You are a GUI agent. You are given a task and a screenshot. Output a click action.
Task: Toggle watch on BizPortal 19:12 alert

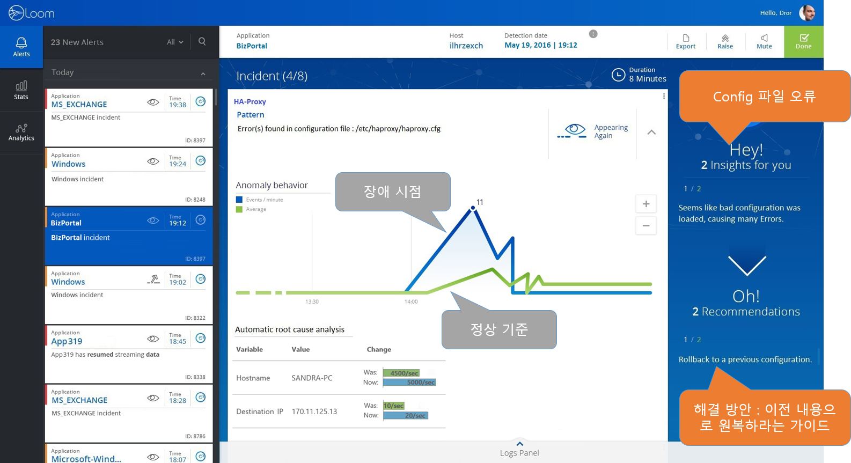click(153, 221)
